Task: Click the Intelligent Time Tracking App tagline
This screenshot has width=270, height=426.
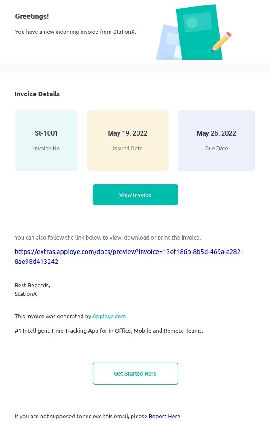Action: coord(109,331)
